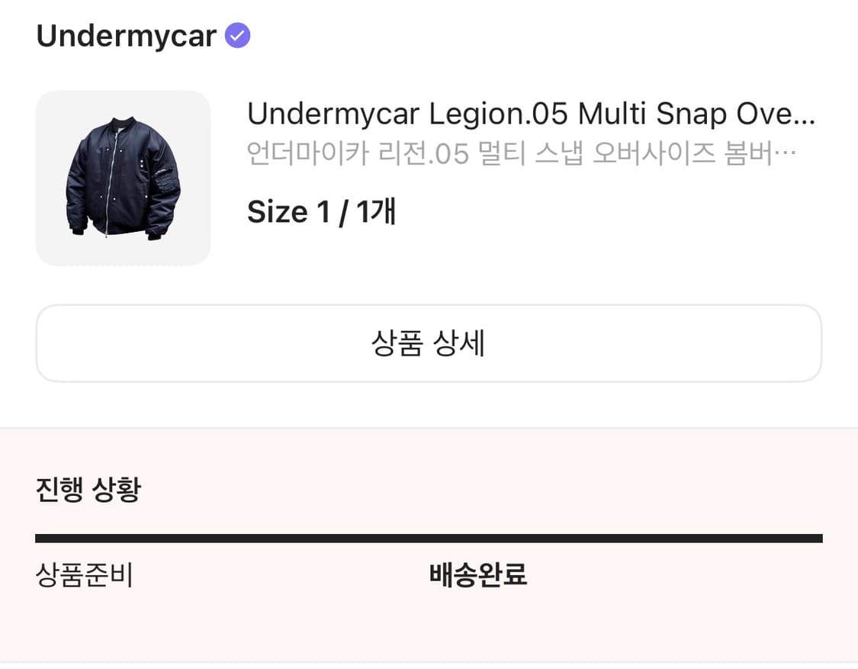858x669 pixels.
Task: Select the Size 1 / 1개 option text
Action: point(322,211)
